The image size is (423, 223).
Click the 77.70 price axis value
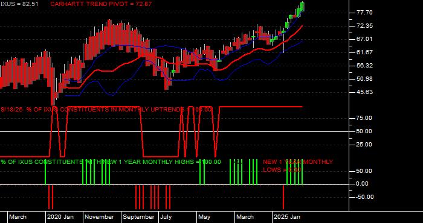365,13
